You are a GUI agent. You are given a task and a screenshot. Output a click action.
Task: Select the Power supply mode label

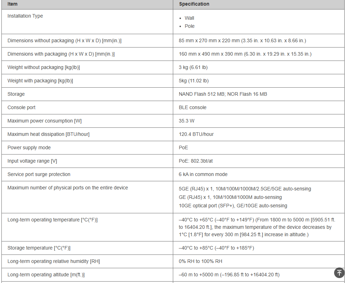(29, 148)
